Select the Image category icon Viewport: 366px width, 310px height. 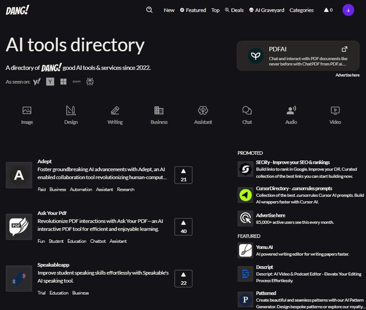coord(27,111)
